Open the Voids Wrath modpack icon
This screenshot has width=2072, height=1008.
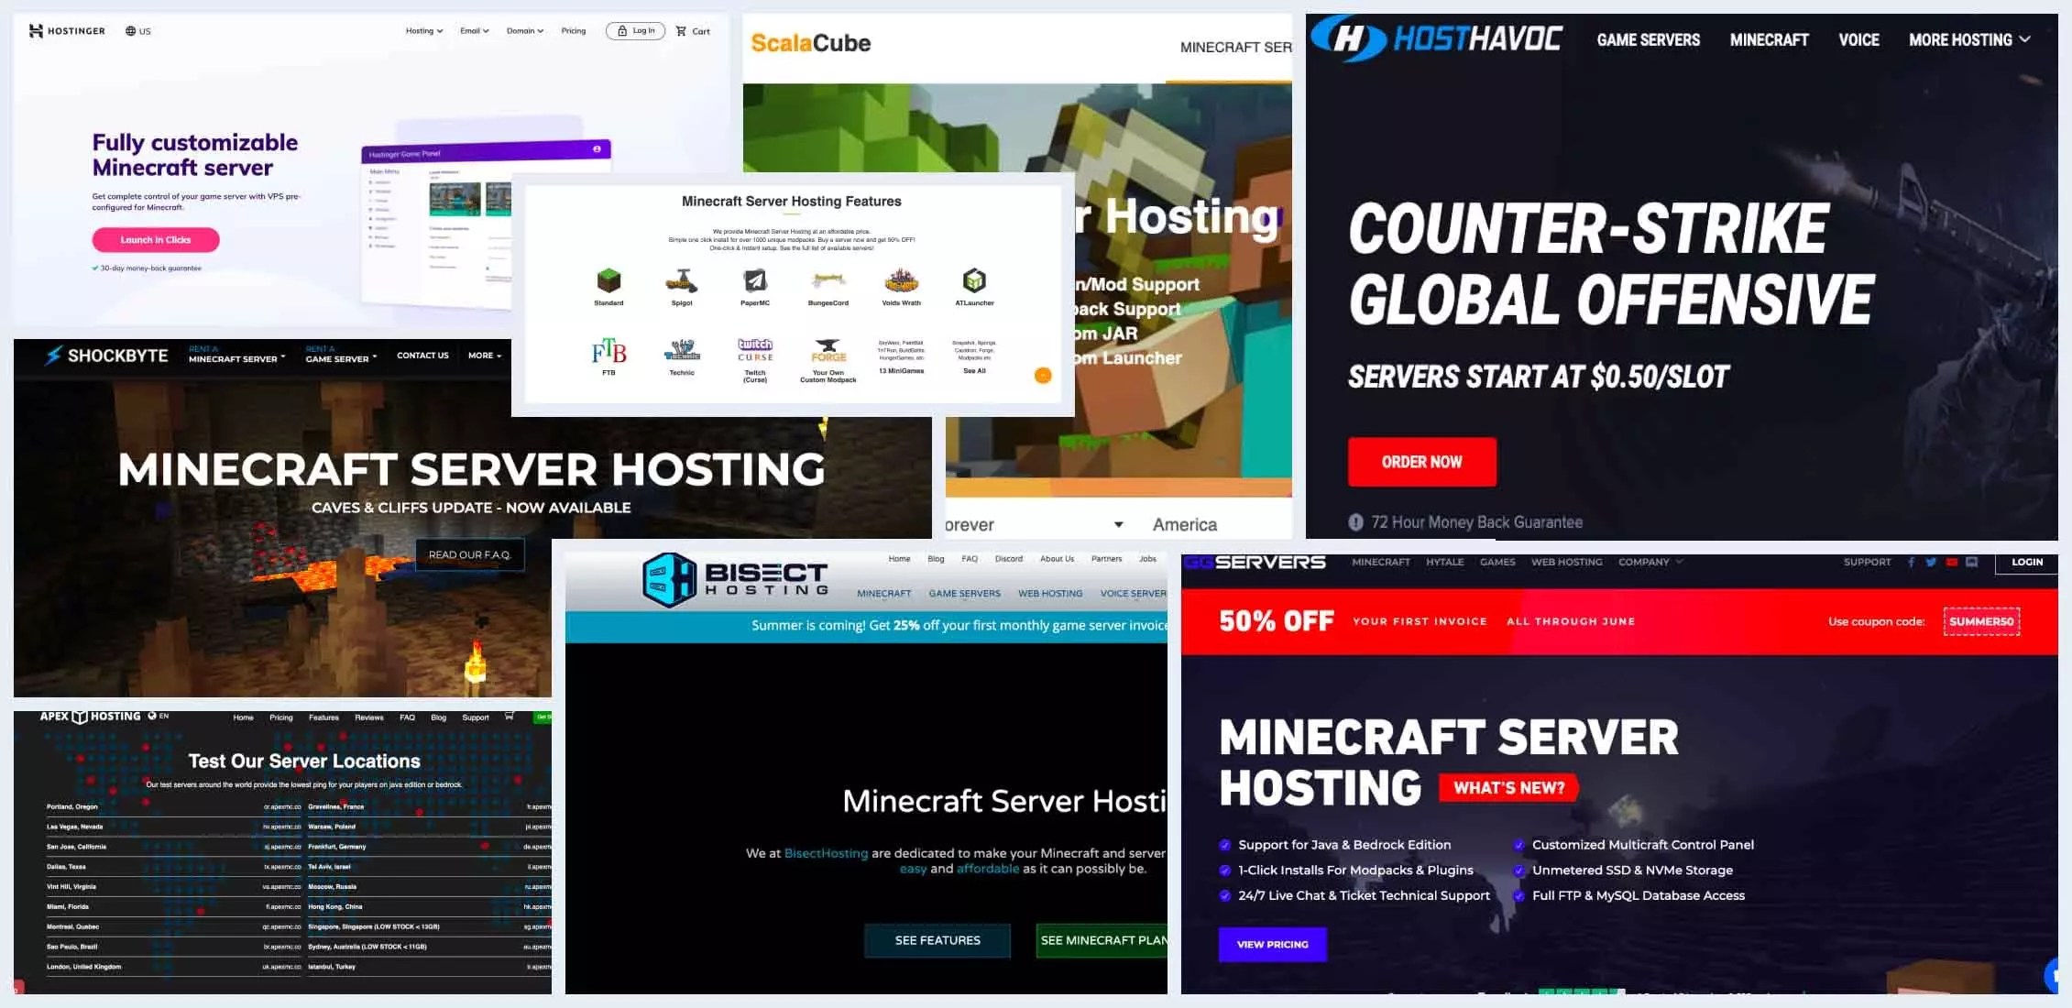(x=901, y=280)
